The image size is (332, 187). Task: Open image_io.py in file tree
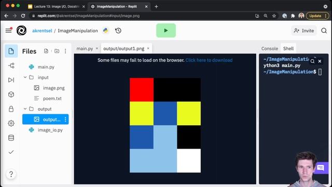click(x=50, y=130)
